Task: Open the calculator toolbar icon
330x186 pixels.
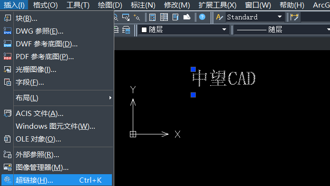Action: click(152, 17)
